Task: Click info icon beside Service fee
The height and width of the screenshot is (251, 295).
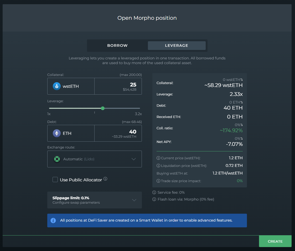Action: click(x=154, y=192)
